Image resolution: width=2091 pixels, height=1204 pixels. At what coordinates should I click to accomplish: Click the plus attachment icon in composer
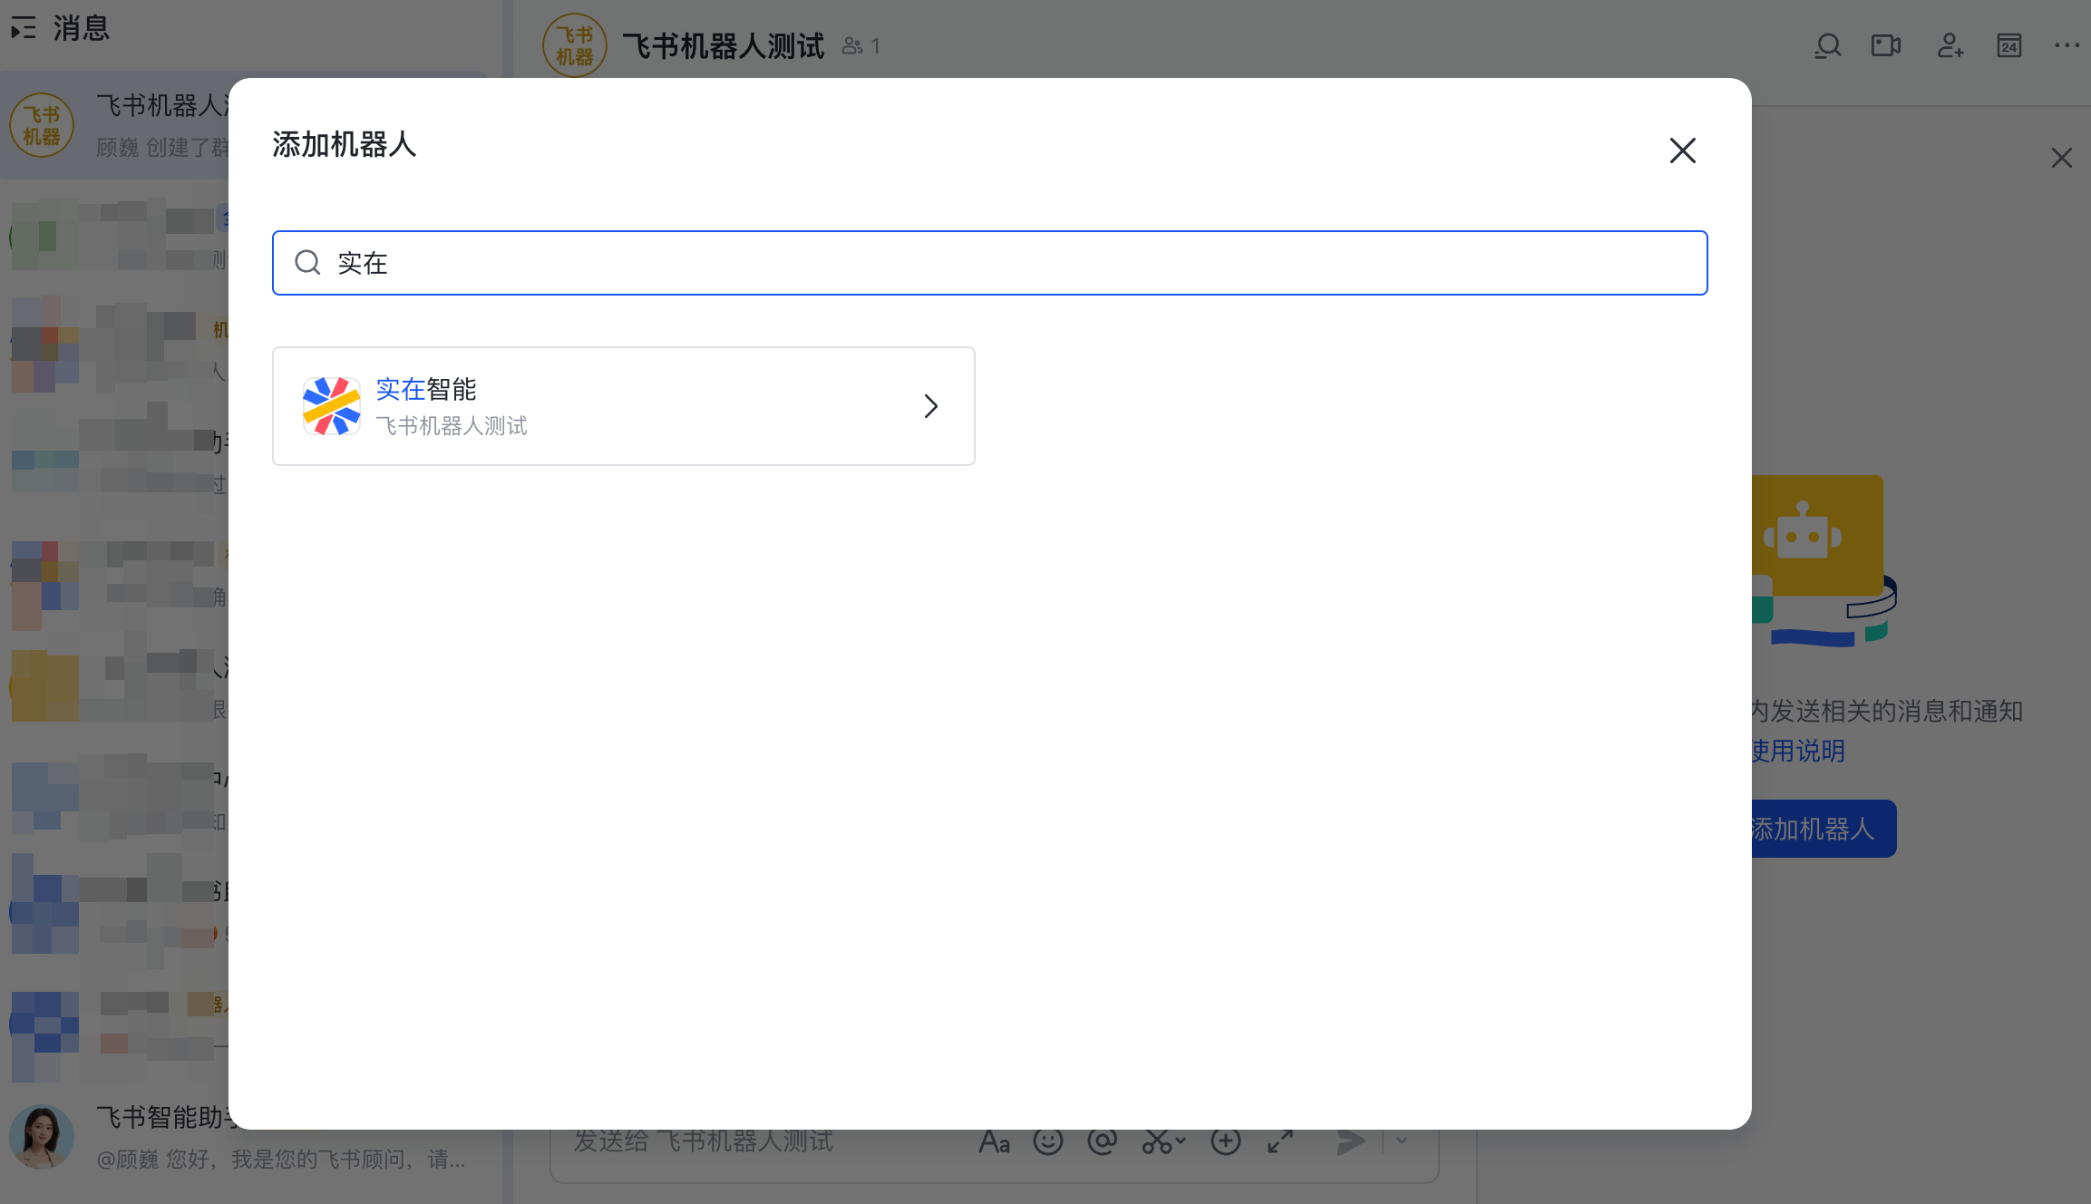point(1226,1141)
